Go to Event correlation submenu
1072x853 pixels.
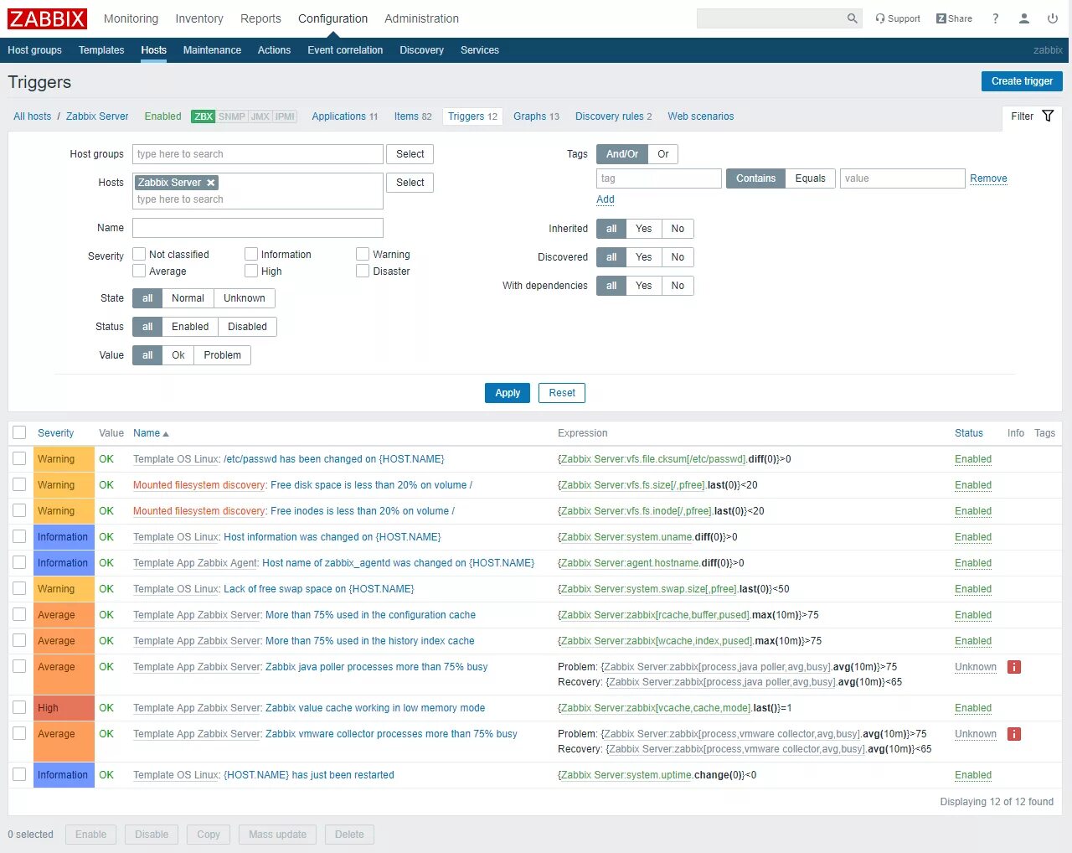(x=345, y=50)
